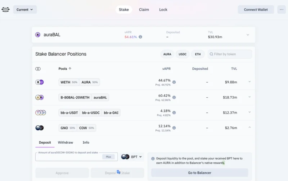Expand the WETH AURA pool row

click(x=249, y=82)
